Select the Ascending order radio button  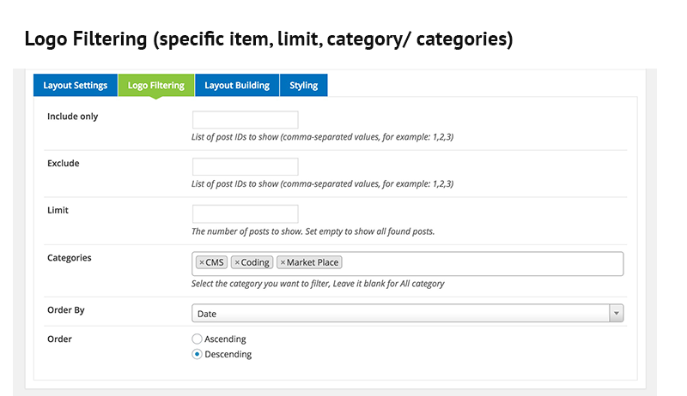198,339
